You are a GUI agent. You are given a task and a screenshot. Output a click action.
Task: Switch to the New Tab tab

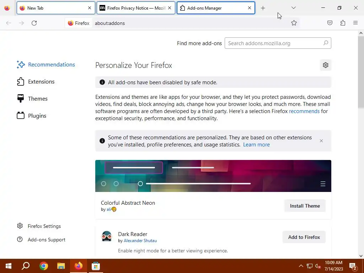56,8
